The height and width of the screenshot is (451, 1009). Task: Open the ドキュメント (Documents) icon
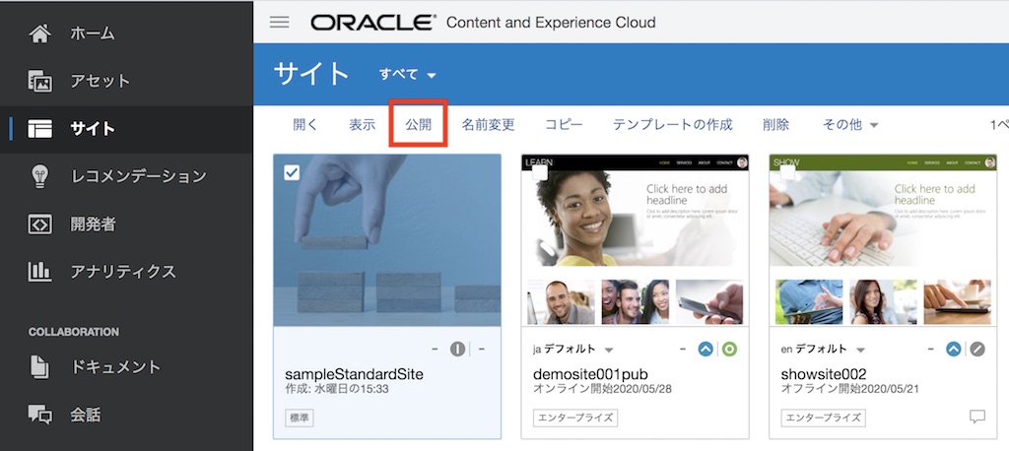pyautogui.click(x=39, y=367)
